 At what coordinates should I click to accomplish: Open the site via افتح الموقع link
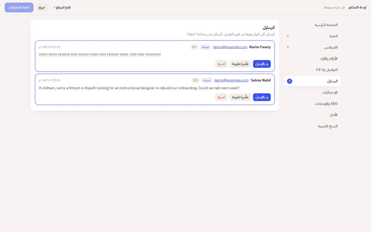62,7
